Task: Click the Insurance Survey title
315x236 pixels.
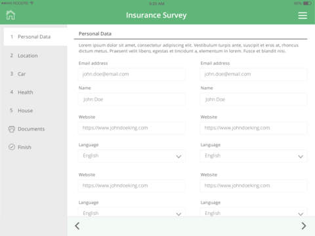Action: (156, 15)
